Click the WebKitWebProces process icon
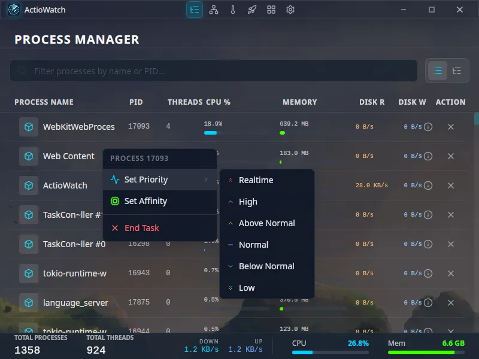This screenshot has height=359, width=479. point(28,126)
